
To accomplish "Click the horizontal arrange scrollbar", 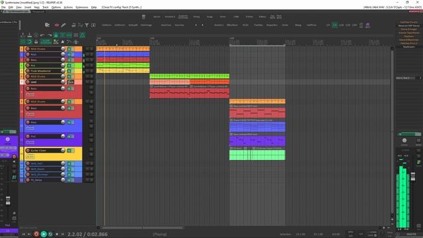I will [142, 227].
